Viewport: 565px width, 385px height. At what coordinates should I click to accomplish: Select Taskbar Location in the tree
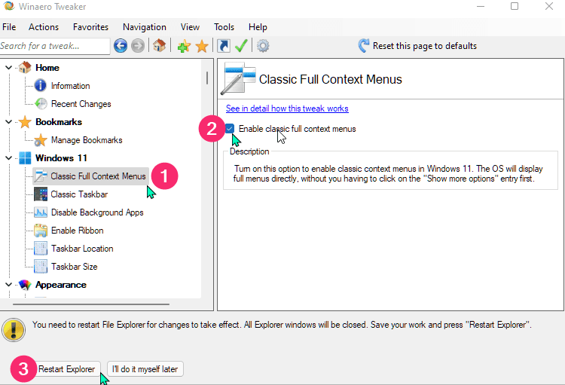82,249
